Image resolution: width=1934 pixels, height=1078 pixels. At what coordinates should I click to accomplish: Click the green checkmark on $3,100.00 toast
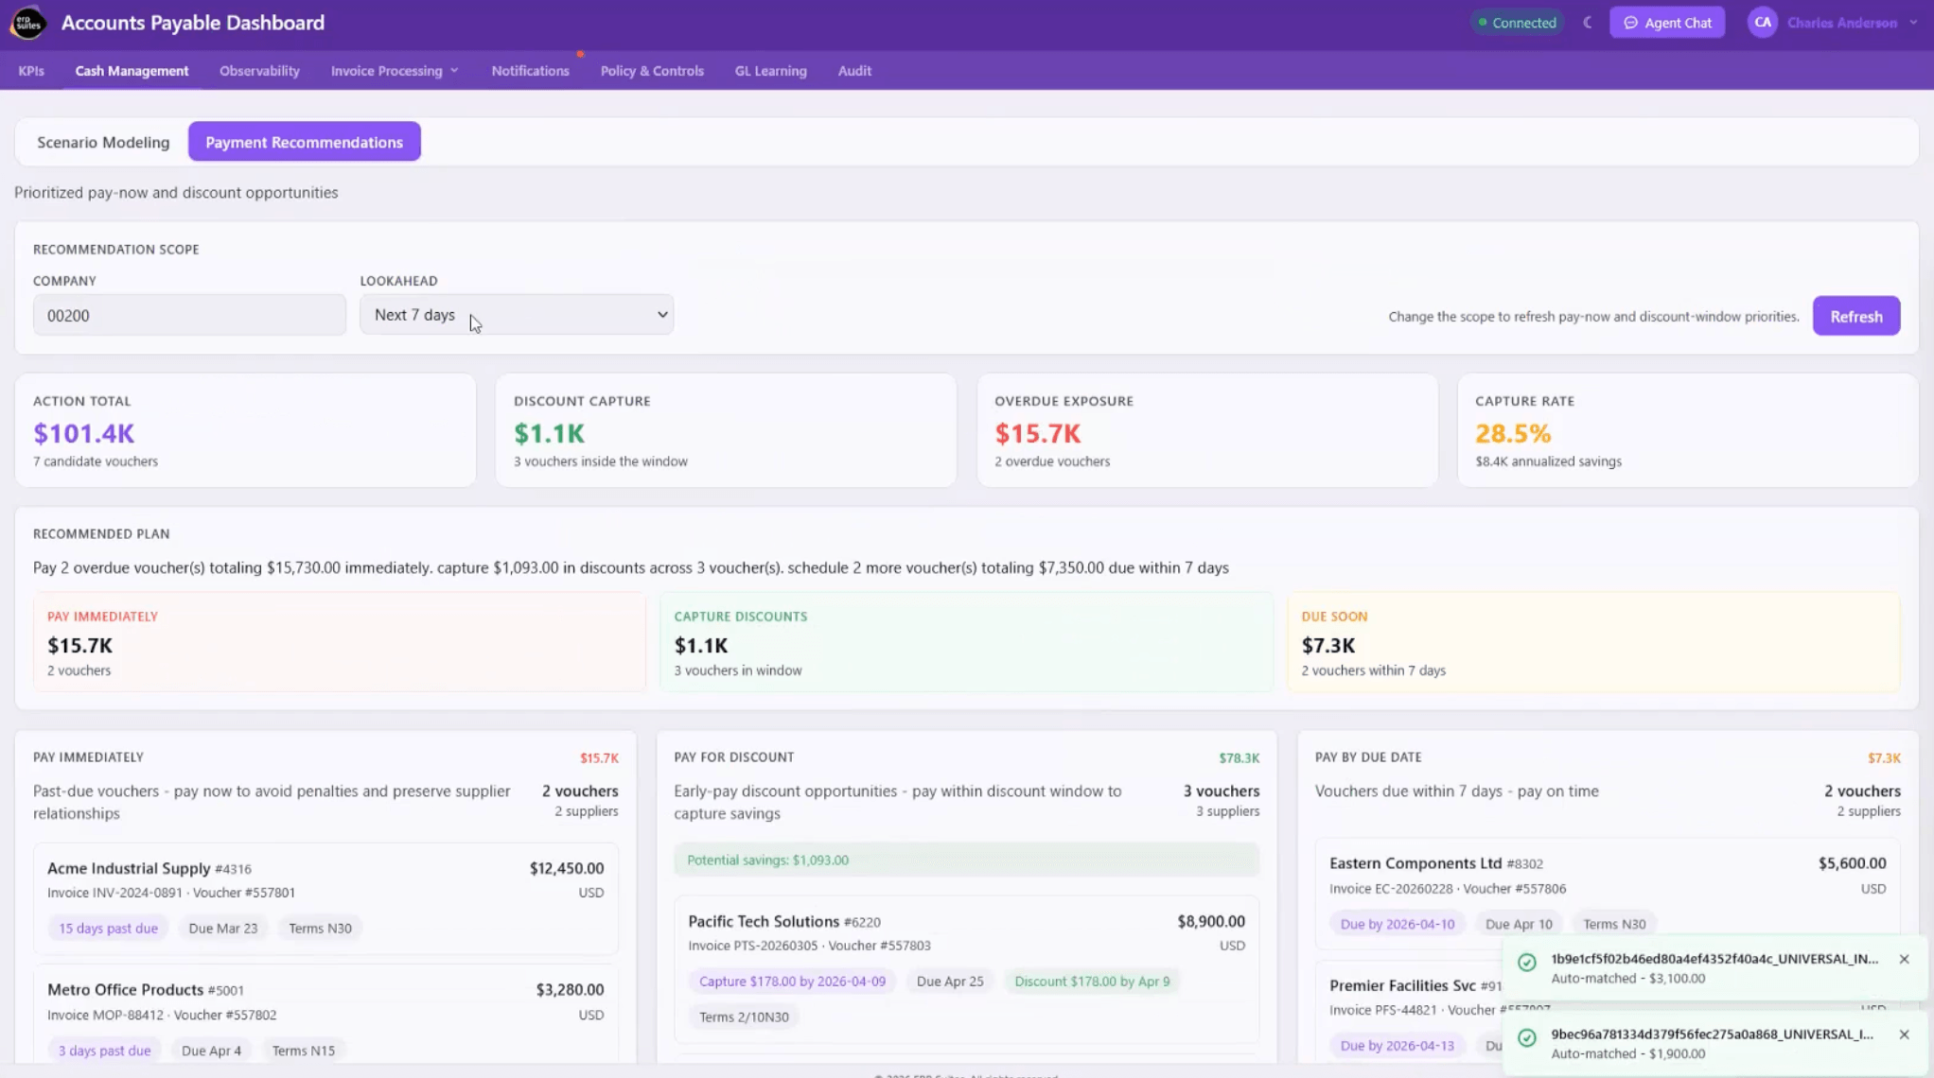point(1526,963)
